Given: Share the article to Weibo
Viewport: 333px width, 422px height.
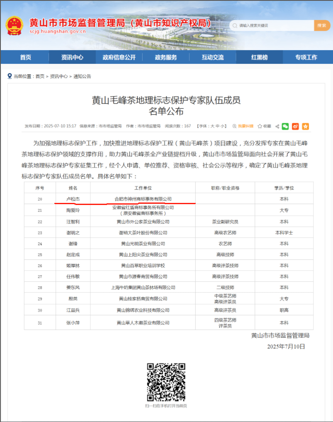Looking at the screenshot, I should click(295, 126).
